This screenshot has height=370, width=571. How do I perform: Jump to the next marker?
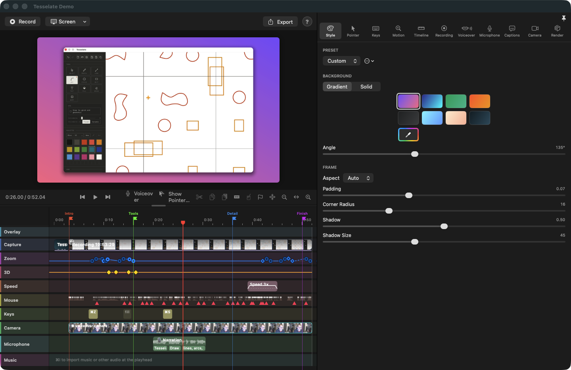click(108, 197)
